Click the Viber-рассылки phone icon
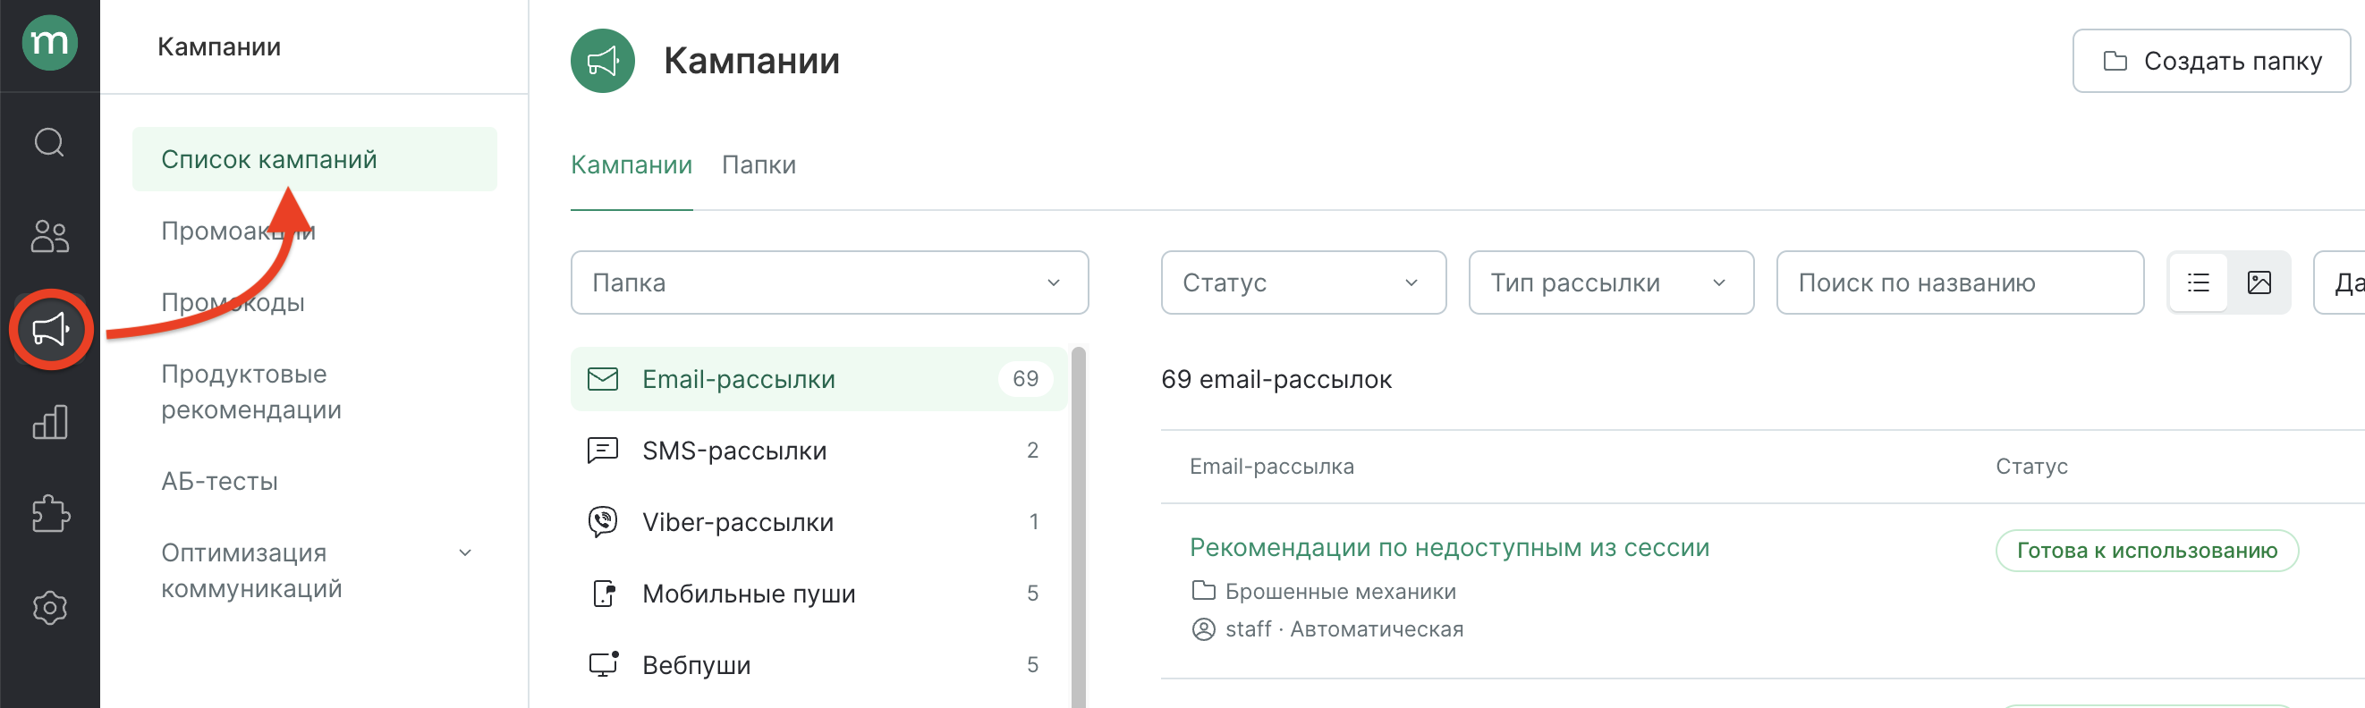 tap(602, 522)
